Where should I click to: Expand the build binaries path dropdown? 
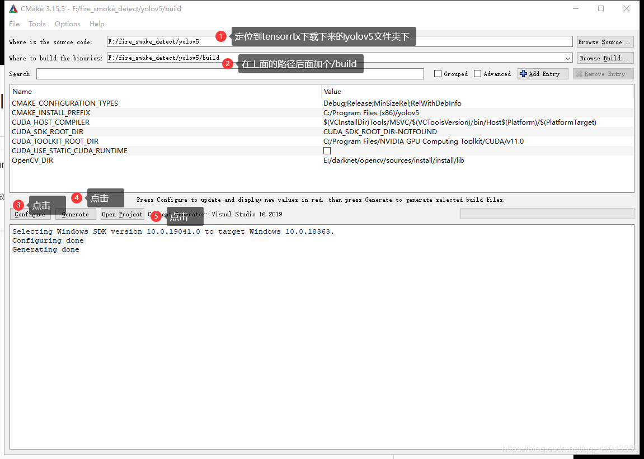[x=567, y=58]
